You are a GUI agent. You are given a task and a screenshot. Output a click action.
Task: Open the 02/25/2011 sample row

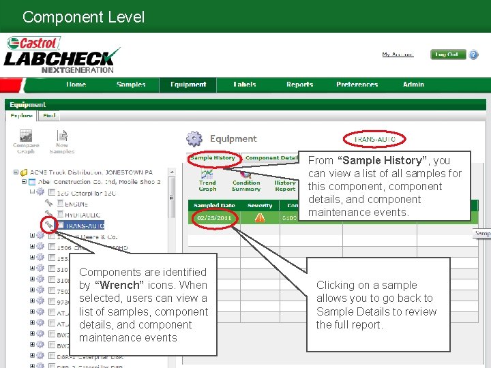pos(333,217)
